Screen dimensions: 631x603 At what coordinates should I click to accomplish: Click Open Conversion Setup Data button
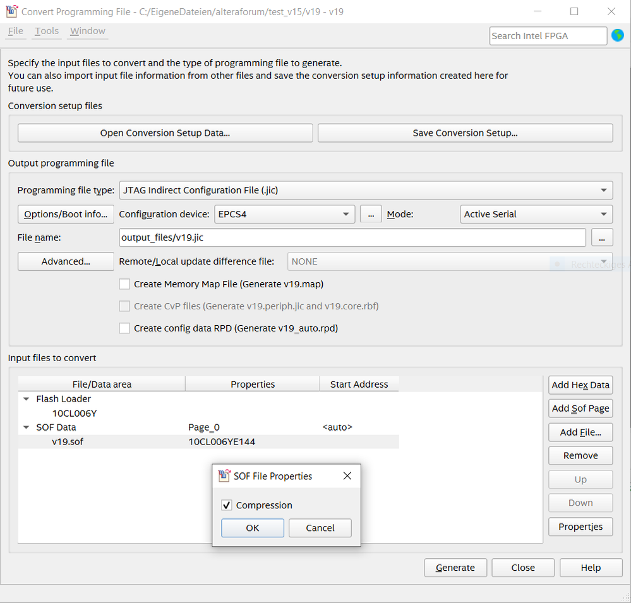tap(165, 133)
